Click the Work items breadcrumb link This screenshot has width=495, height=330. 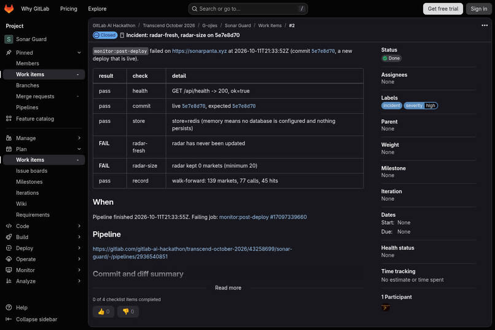click(x=270, y=26)
